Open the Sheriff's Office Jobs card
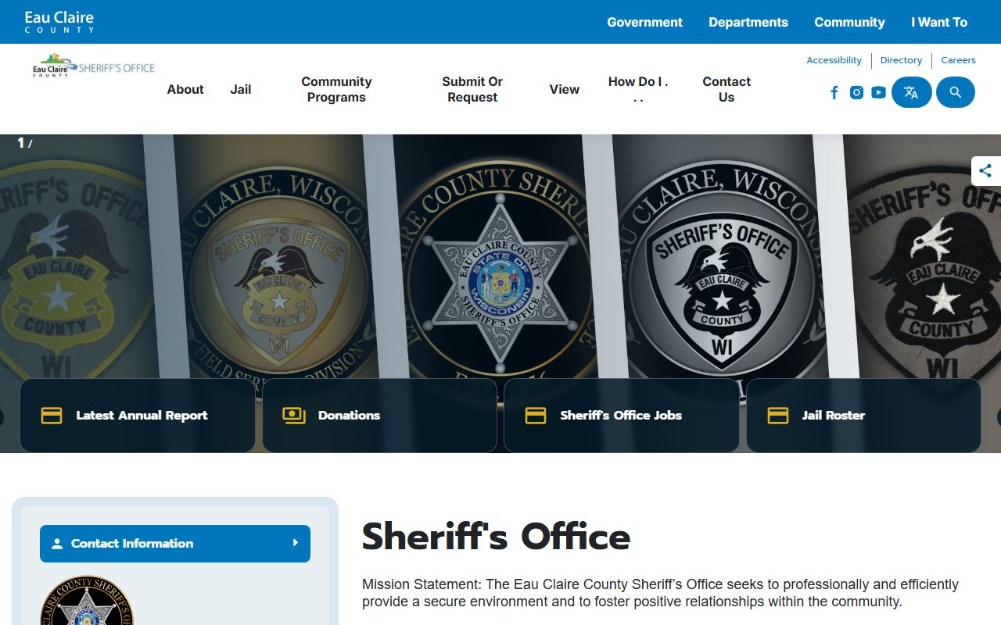This screenshot has height=625, width=1001. (x=622, y=416)
